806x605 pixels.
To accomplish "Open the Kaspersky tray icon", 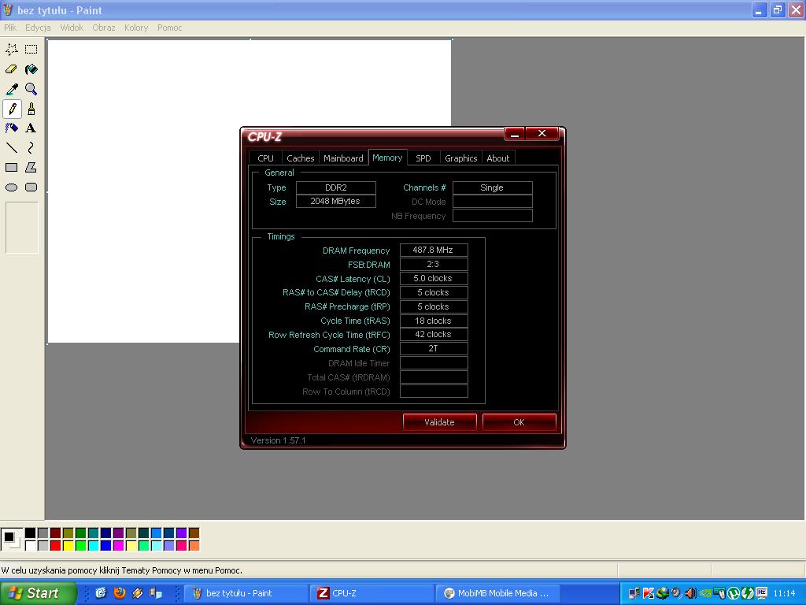I will click(649, 593).
